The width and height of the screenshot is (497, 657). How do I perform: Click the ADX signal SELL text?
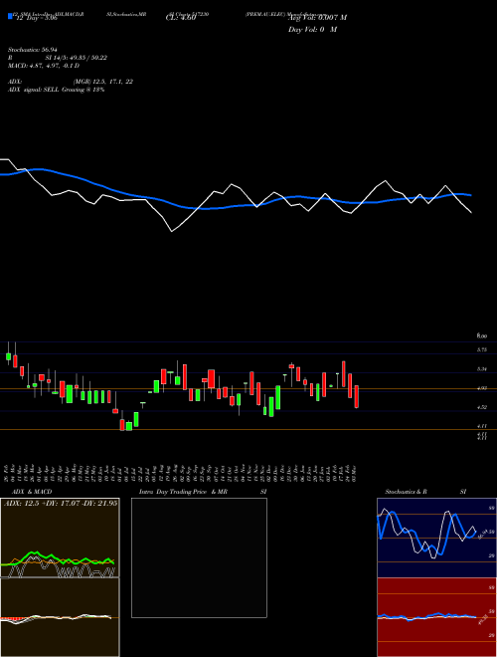click(x=56, y=90)
